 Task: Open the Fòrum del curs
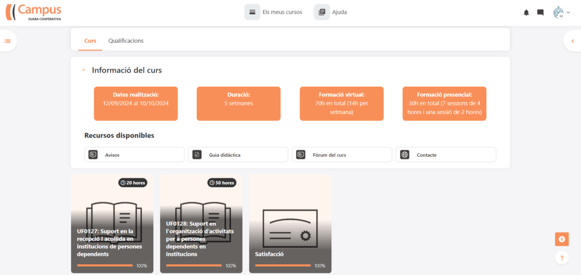(x=342, y=155)
